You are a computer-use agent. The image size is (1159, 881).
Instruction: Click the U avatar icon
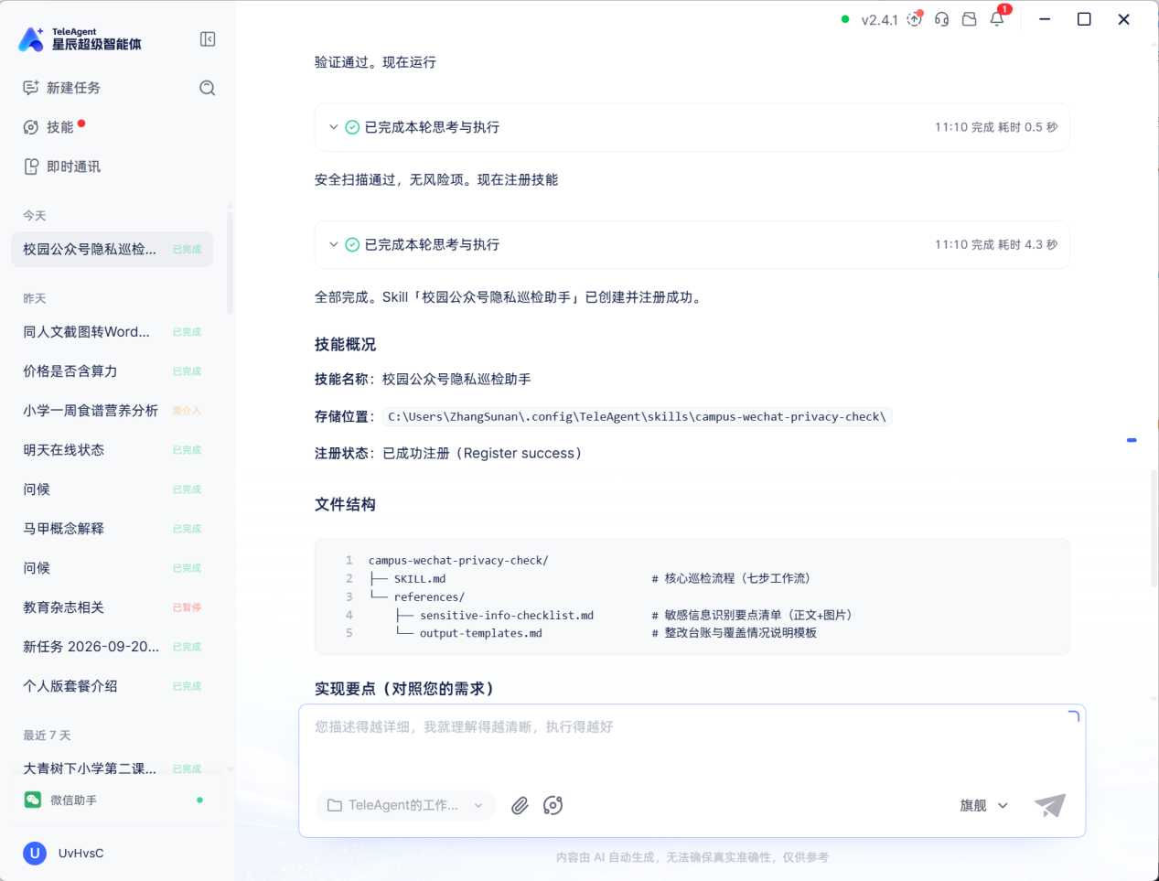(34, 854)
